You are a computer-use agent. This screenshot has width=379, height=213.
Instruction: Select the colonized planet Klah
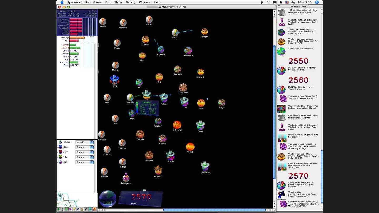click(184, 101)
